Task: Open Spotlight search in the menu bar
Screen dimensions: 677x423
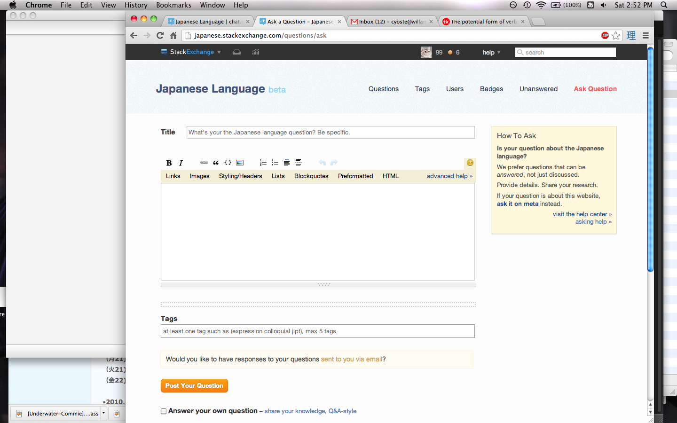Action: (664, 5)
